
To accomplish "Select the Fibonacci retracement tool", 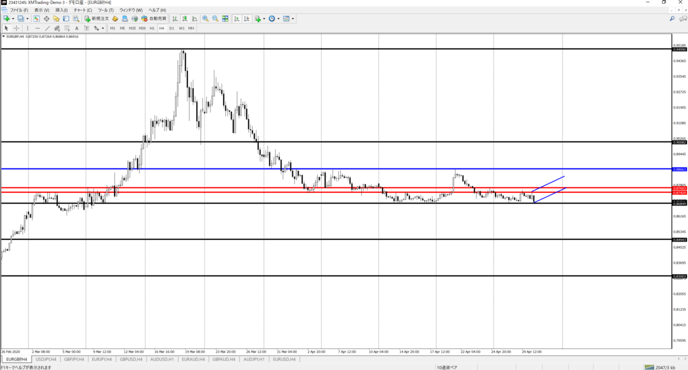I will [67, 28].
